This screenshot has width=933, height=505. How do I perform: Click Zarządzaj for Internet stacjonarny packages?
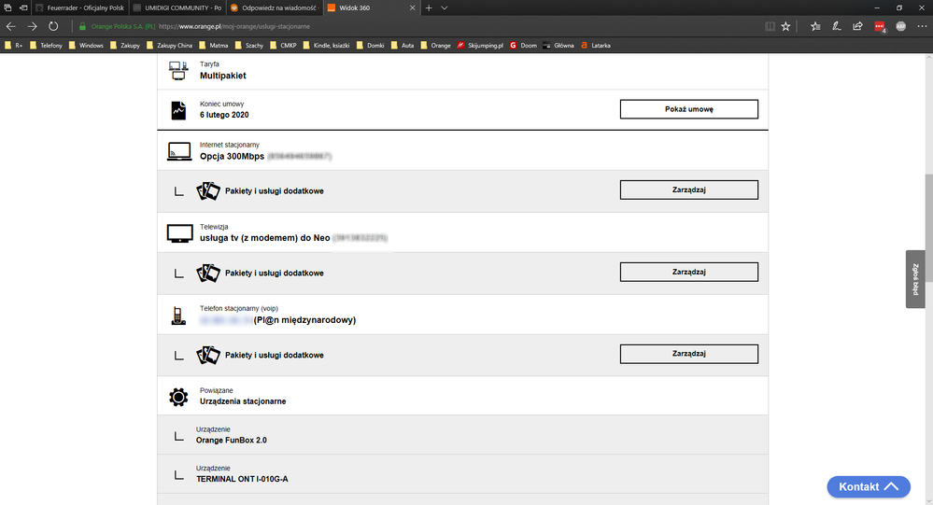coord(688,190)
